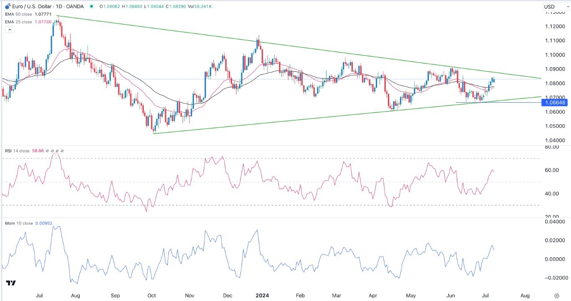Select the lower green ascending trendline
This screenshot has height=301, width=571.
click(x=293, y=120)
